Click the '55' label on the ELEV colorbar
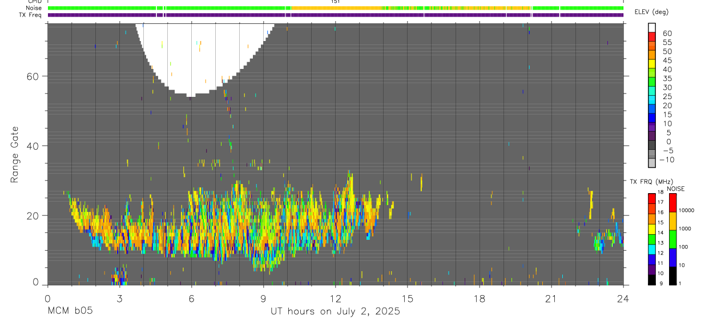701x323 pixels. 667,43
